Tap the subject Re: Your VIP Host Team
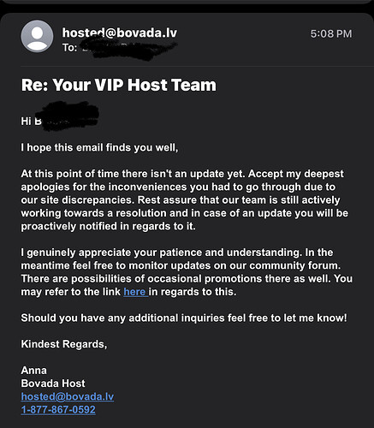This screenshot has width=374, height=428. 119,85
